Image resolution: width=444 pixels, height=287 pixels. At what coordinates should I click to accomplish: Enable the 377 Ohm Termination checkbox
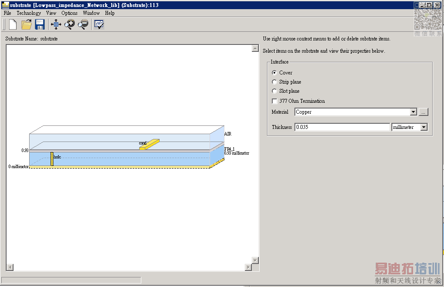(x=274, y=101)
